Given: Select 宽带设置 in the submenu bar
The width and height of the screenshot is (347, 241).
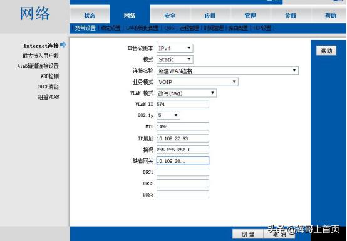Looking at the screenshot, I should point(85,28).
